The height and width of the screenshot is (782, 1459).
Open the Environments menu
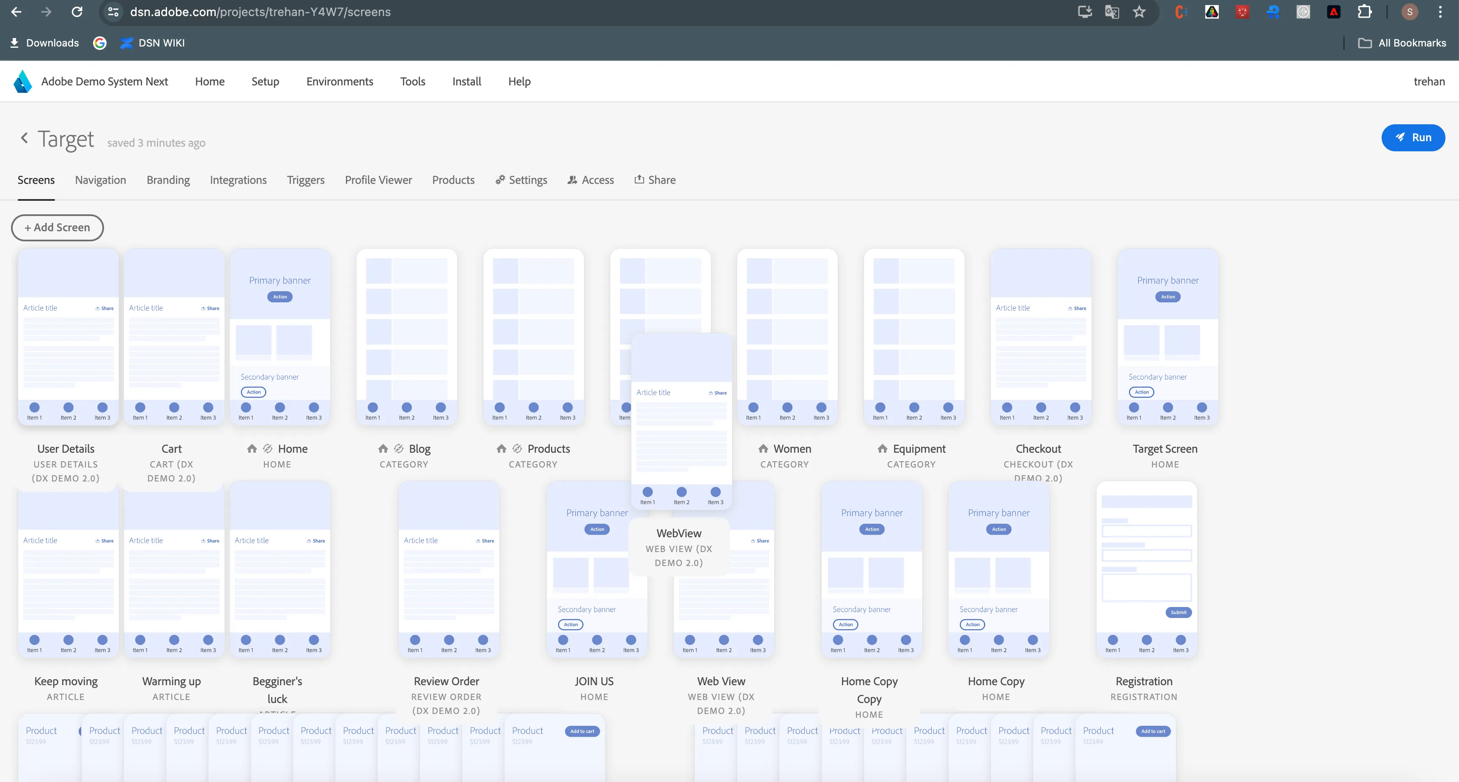(x=340, y=82)
